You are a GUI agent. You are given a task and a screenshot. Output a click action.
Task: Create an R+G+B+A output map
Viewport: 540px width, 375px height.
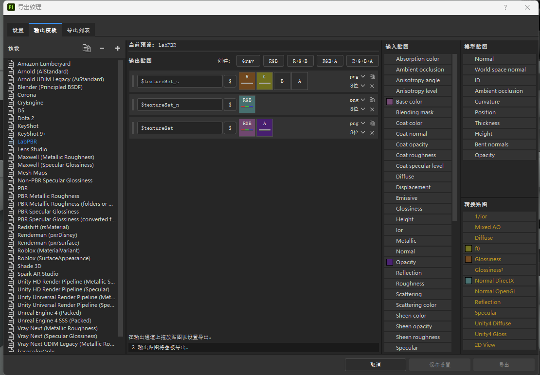pos(362,61)
